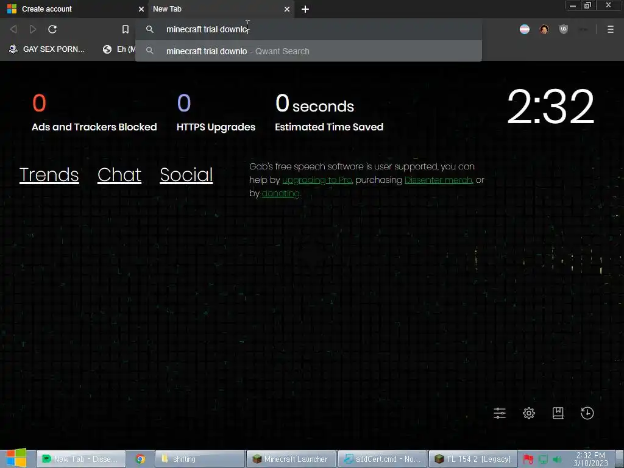Click the striped flag extension icon
This screenshot has height=468, width=624.
525,29
